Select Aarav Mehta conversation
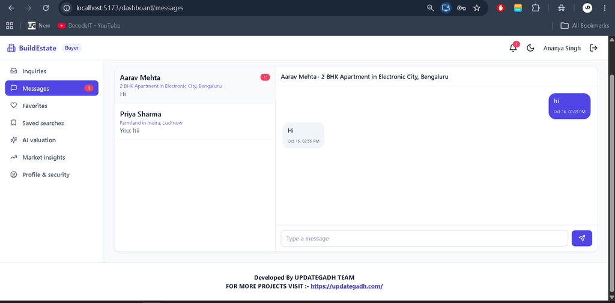Viewport: 615px width, 303px height. tap(195, 85)
